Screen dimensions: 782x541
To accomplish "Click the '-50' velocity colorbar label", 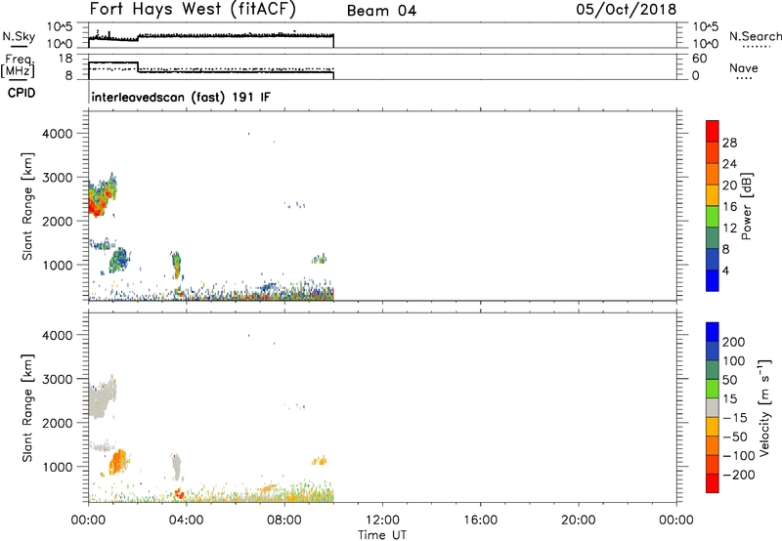I will [x=735, y=437].
